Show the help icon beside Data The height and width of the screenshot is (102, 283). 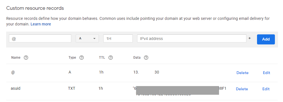146,58
